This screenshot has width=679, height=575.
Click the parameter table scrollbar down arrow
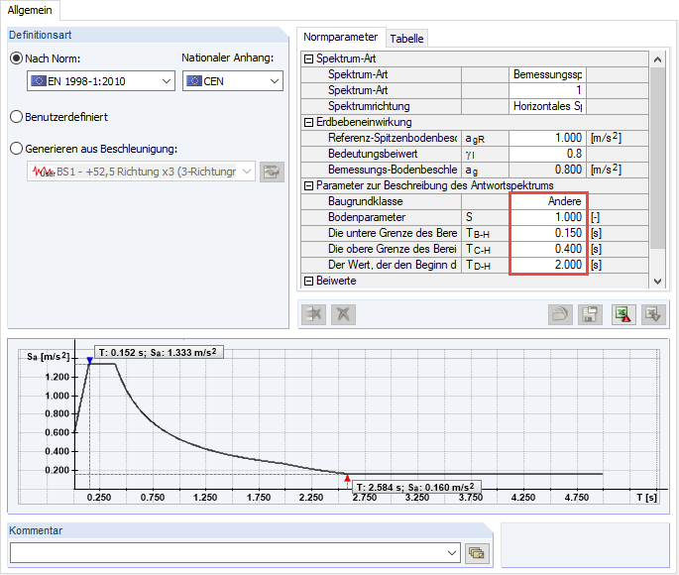coord(657,281)
